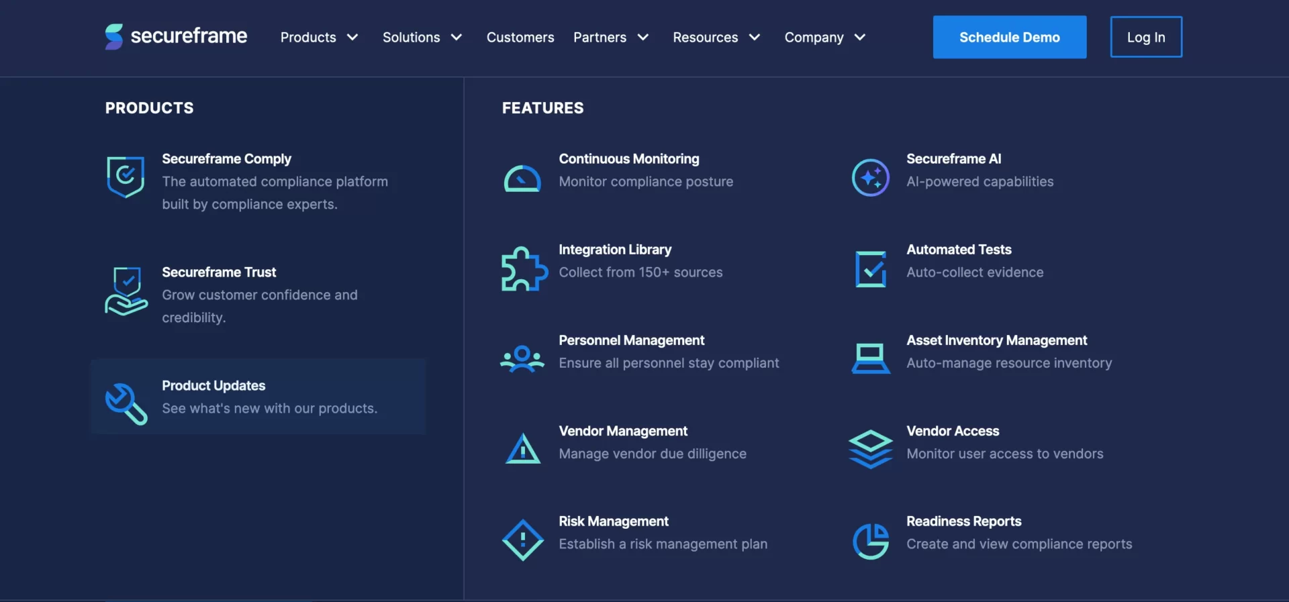Click the Schedule Demo button
This screenshot has height=602, width=1289.
tap(1010, 37)
